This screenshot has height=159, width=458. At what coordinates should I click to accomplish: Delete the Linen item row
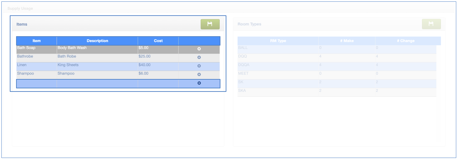[199, 66]
